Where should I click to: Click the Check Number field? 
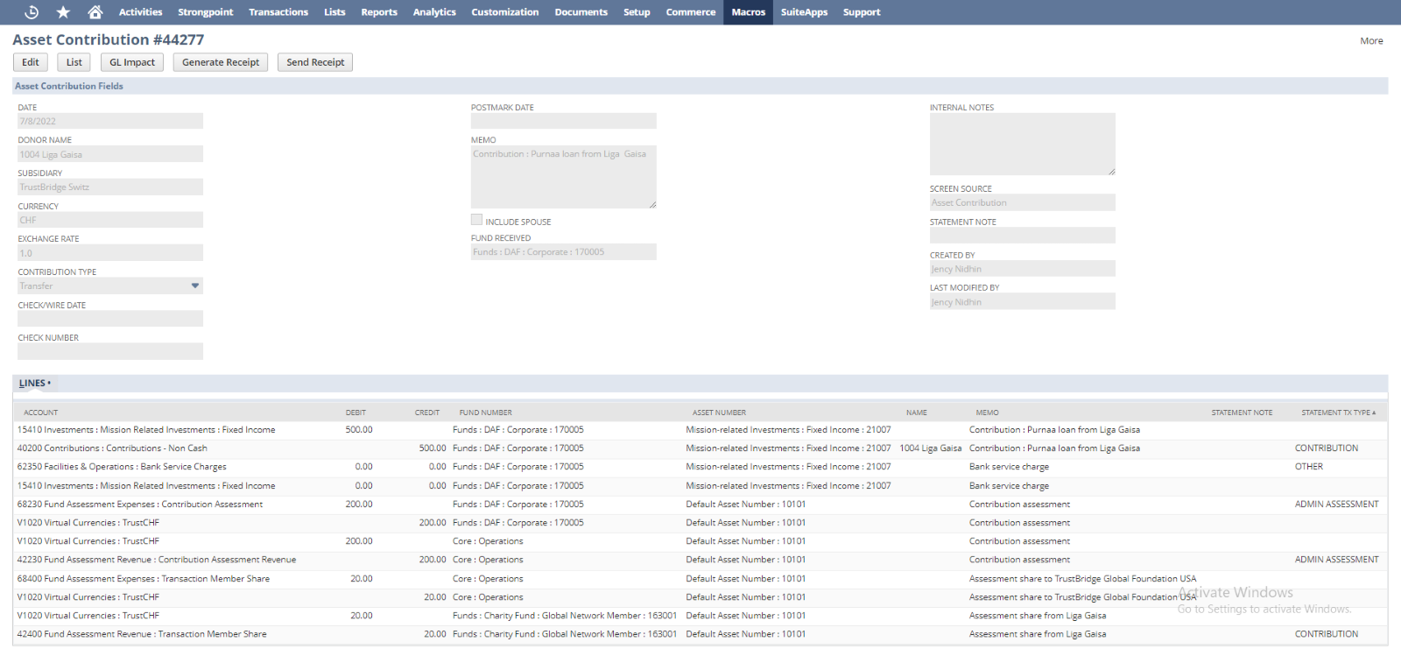point(110,351)
